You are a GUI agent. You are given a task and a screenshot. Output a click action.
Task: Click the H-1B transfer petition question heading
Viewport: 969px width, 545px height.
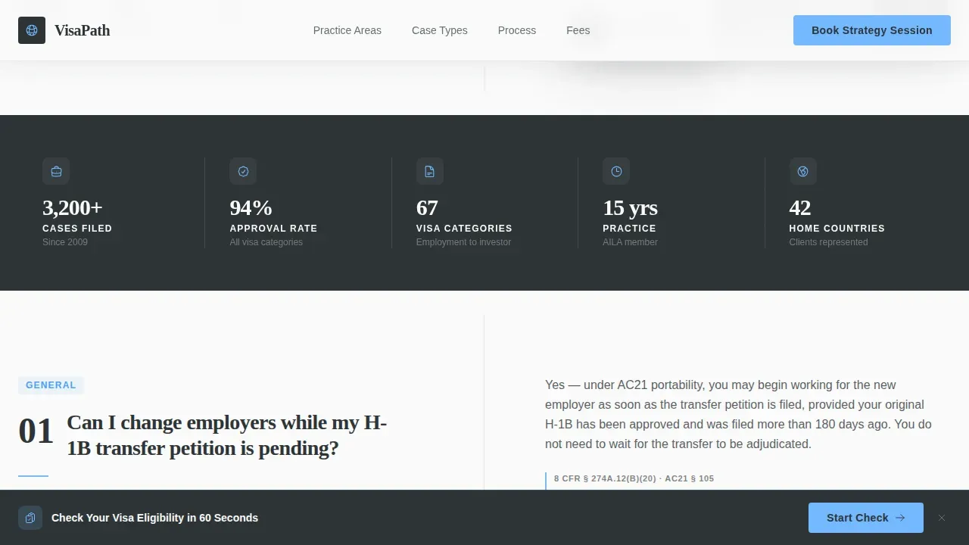tap(226, 435)
